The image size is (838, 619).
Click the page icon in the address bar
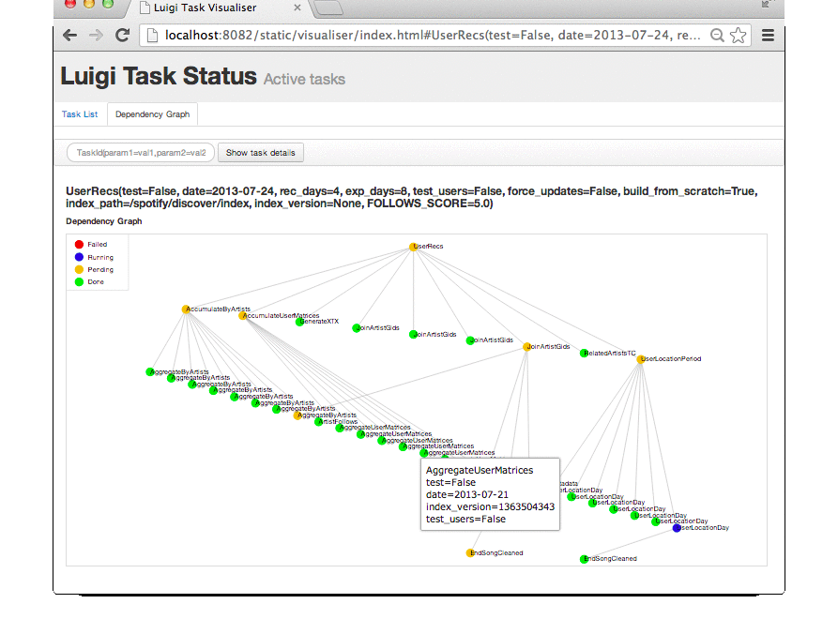(152, 36)
